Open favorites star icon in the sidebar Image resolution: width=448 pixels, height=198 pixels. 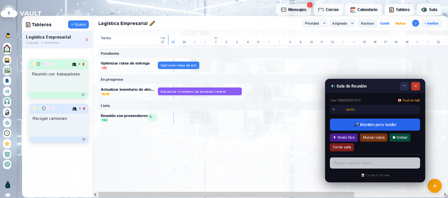click(7, 144)
